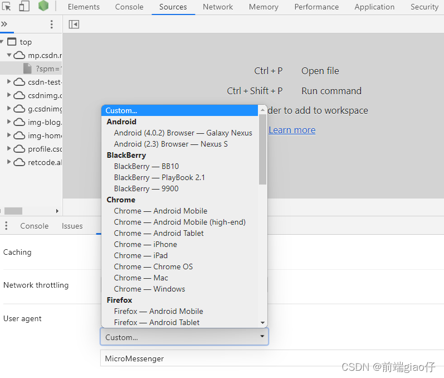Screen dimensions: 444x378
Task: Click the csdnimg cloud icon
Action: coord(19,95)
